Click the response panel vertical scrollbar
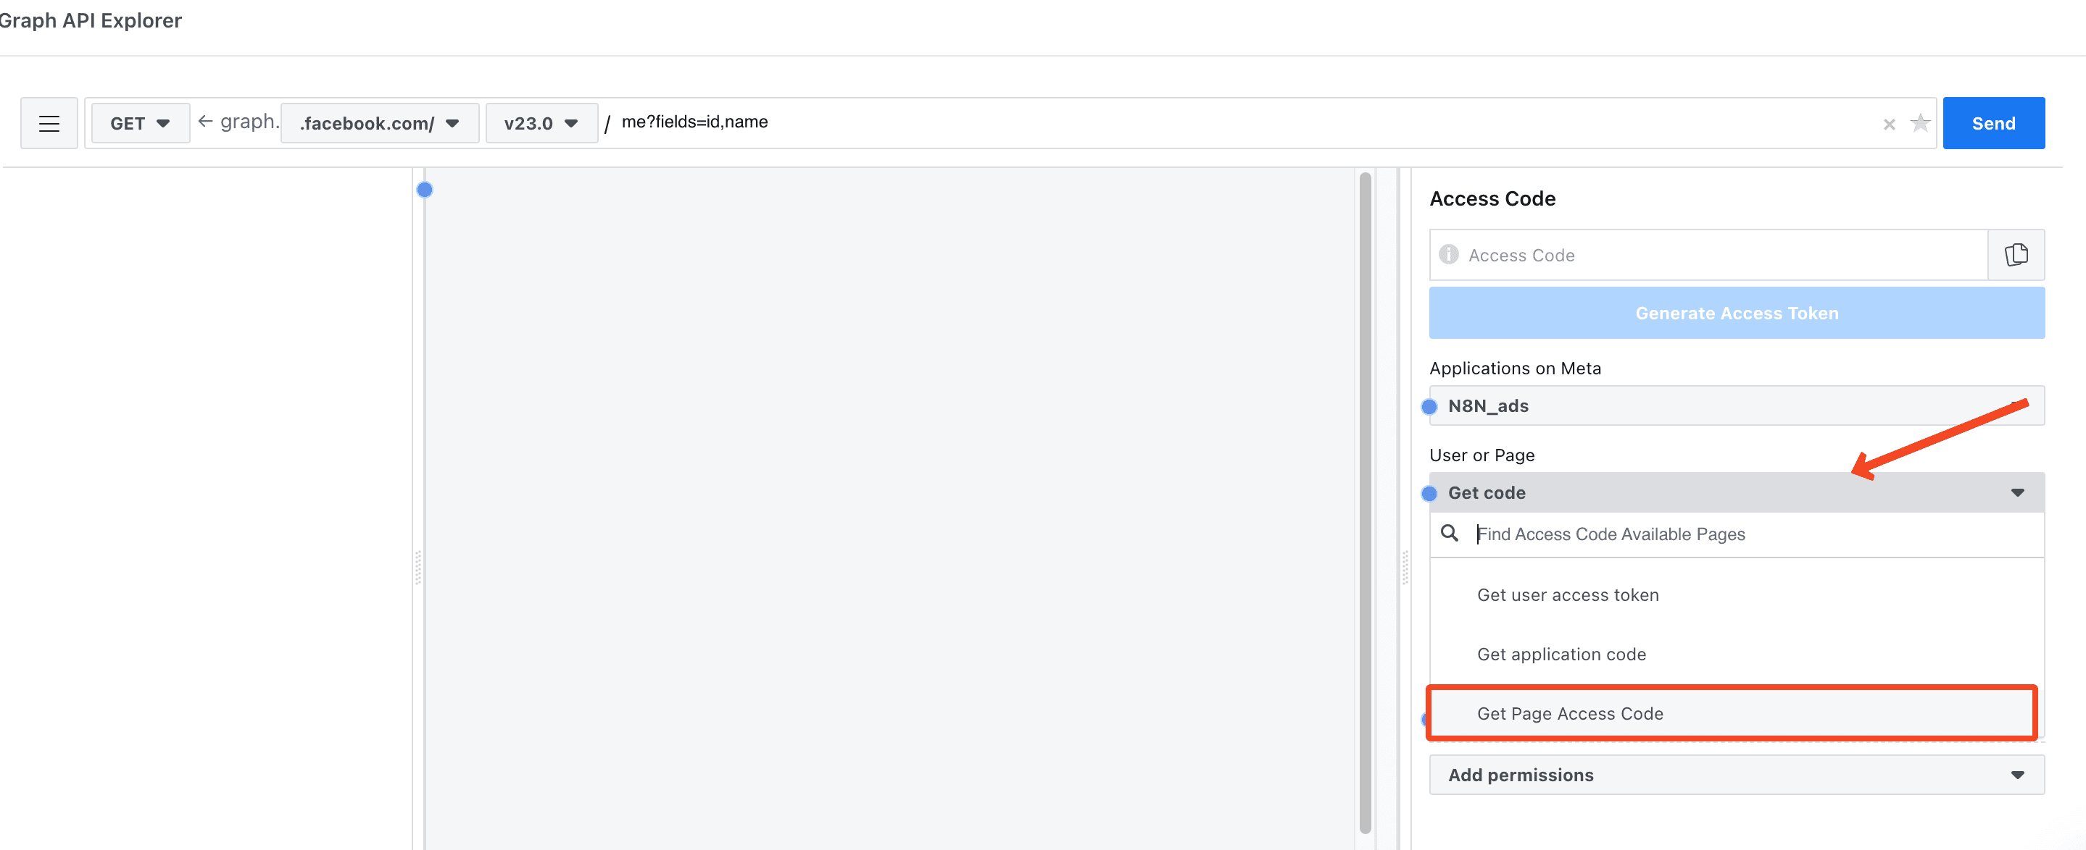Screen dimensions: 2086x850 point(1365,502)
